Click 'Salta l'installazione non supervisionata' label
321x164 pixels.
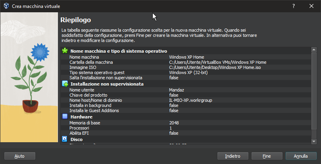[x=106, y=78]
